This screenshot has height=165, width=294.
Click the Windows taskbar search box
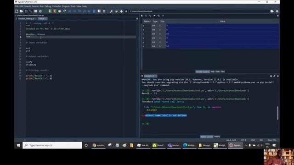coord(52,145)
